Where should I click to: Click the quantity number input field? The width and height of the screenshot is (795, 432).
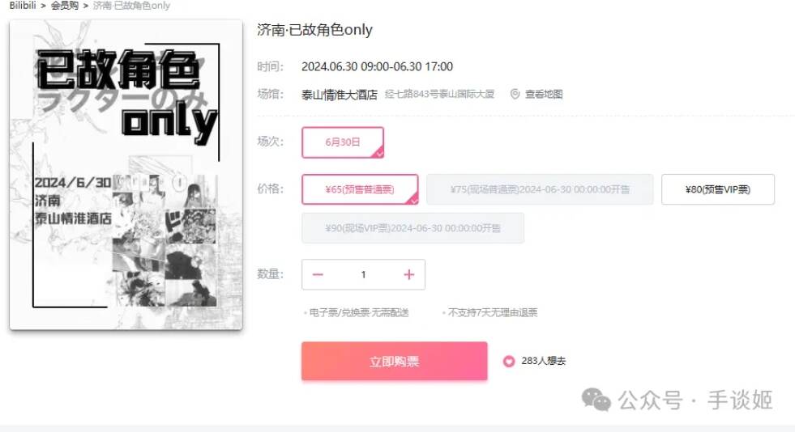pyautogui.click(x=364, y=275)
